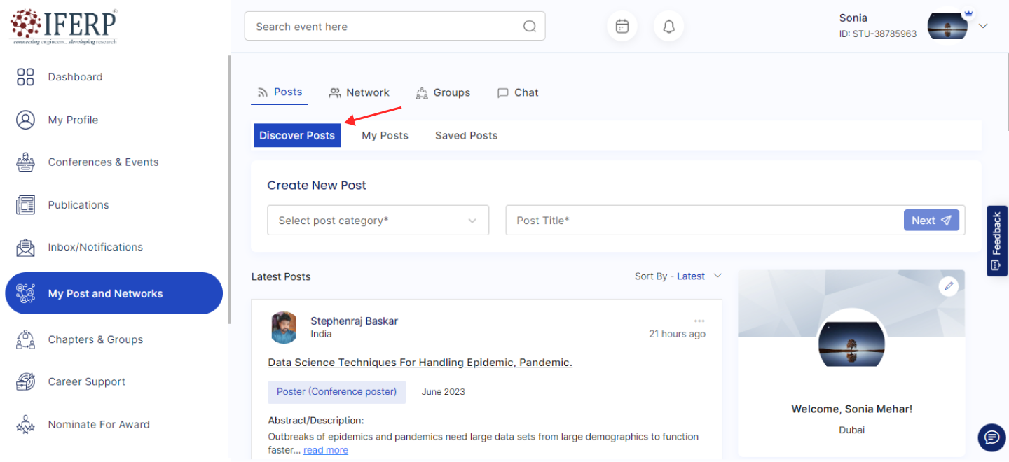Open Career Support in the sidebar
The height and width of the screenshot is (462, 1009).
click(x=86, y=382)
